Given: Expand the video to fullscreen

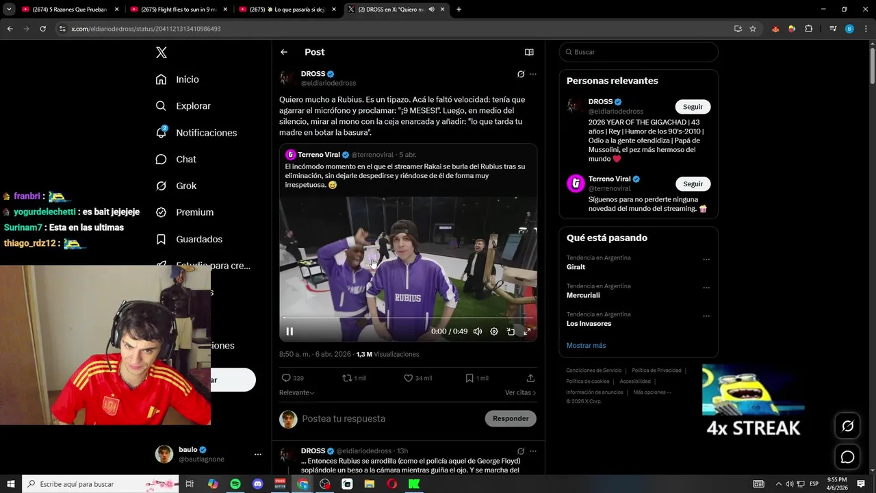Looking at the screenshot, I should (527, 331).
